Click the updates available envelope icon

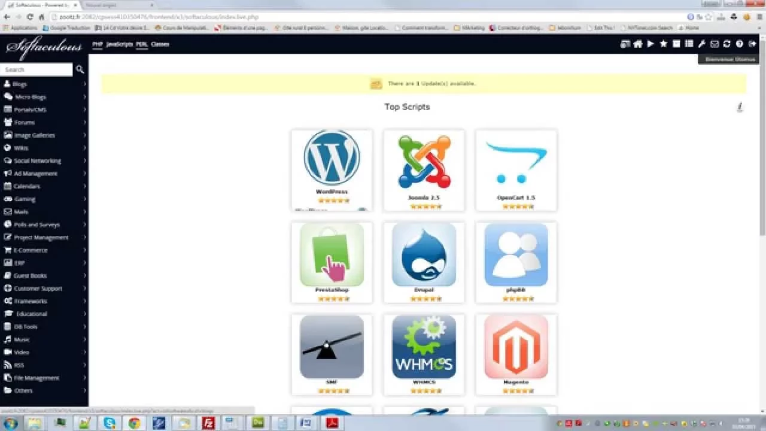pos(376,84)
